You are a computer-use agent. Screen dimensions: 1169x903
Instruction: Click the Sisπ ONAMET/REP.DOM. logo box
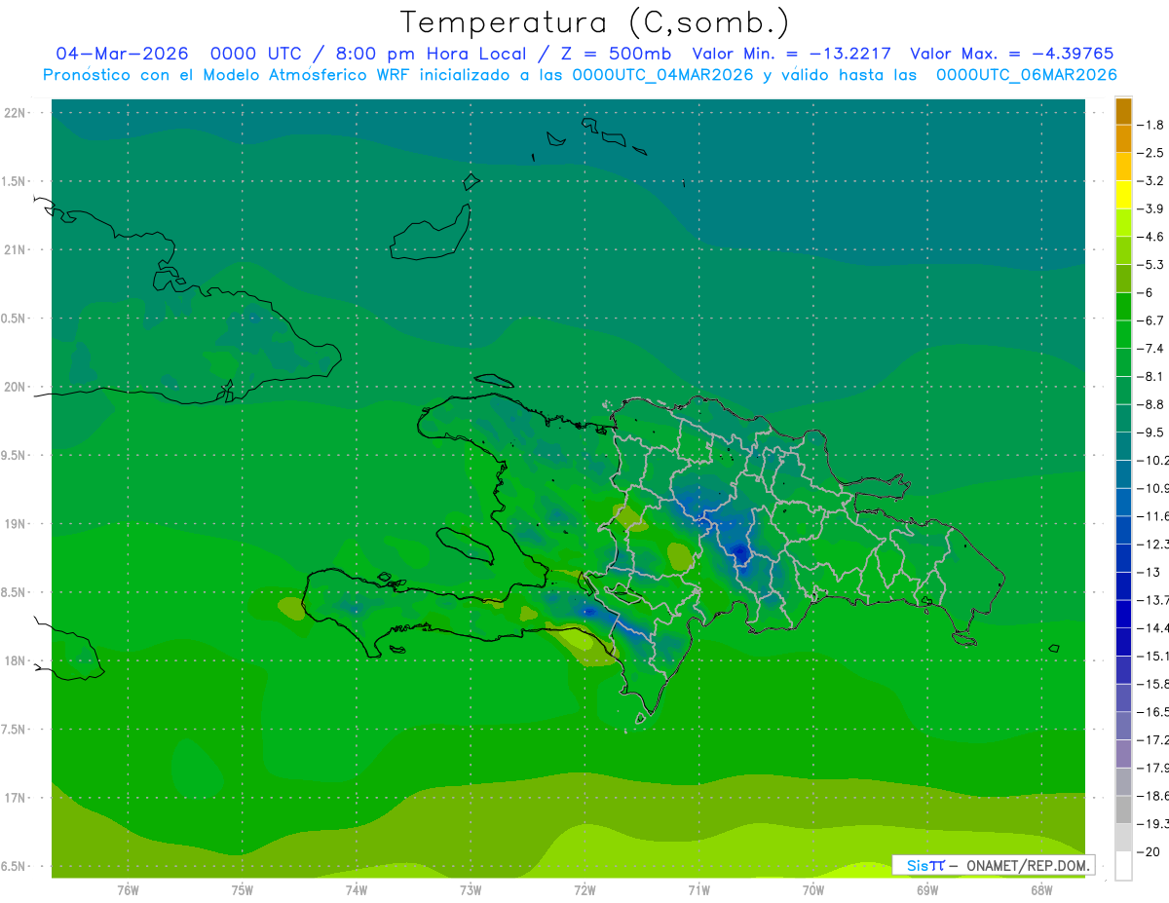click(x=993, y=865)
